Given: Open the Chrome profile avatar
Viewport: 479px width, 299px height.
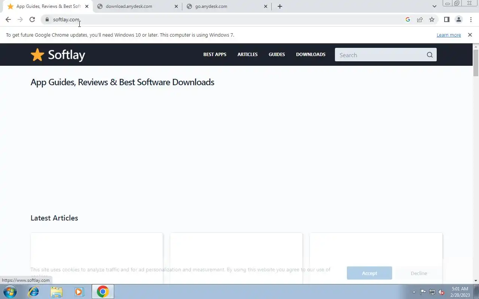Looking at the screenshot, I should (459, 19).
